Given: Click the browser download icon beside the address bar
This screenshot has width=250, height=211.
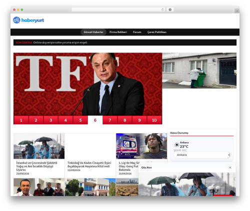Looking at the screenshot, I should coord(170,9).
